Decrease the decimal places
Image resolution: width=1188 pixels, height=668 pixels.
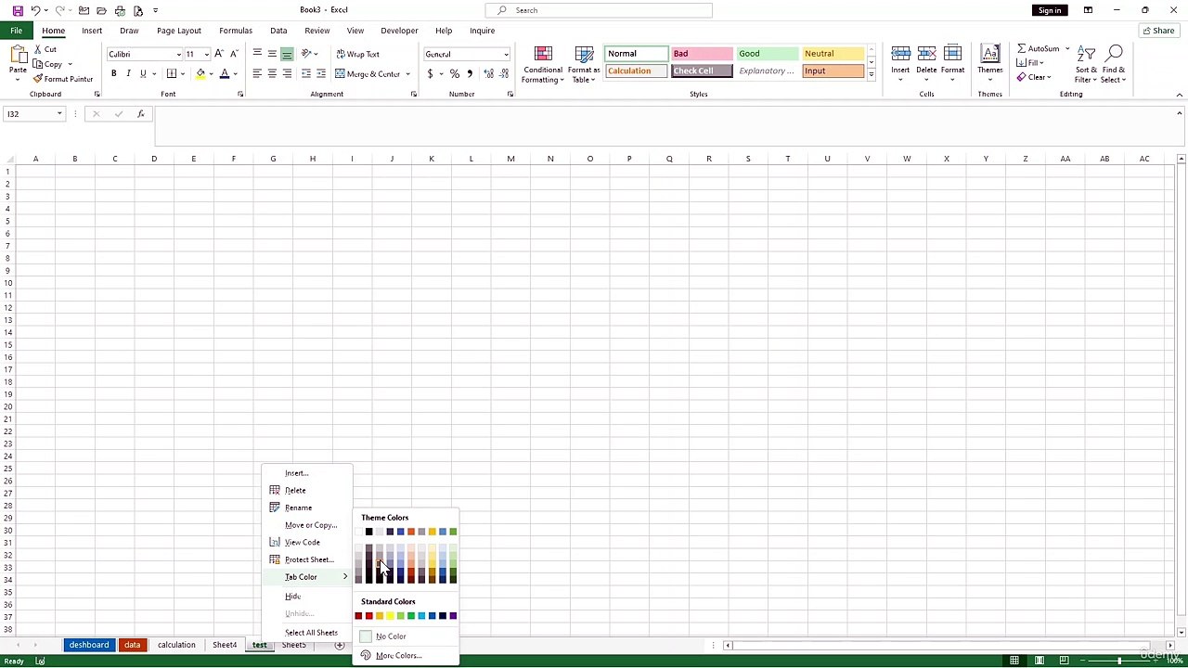[502, 73]
